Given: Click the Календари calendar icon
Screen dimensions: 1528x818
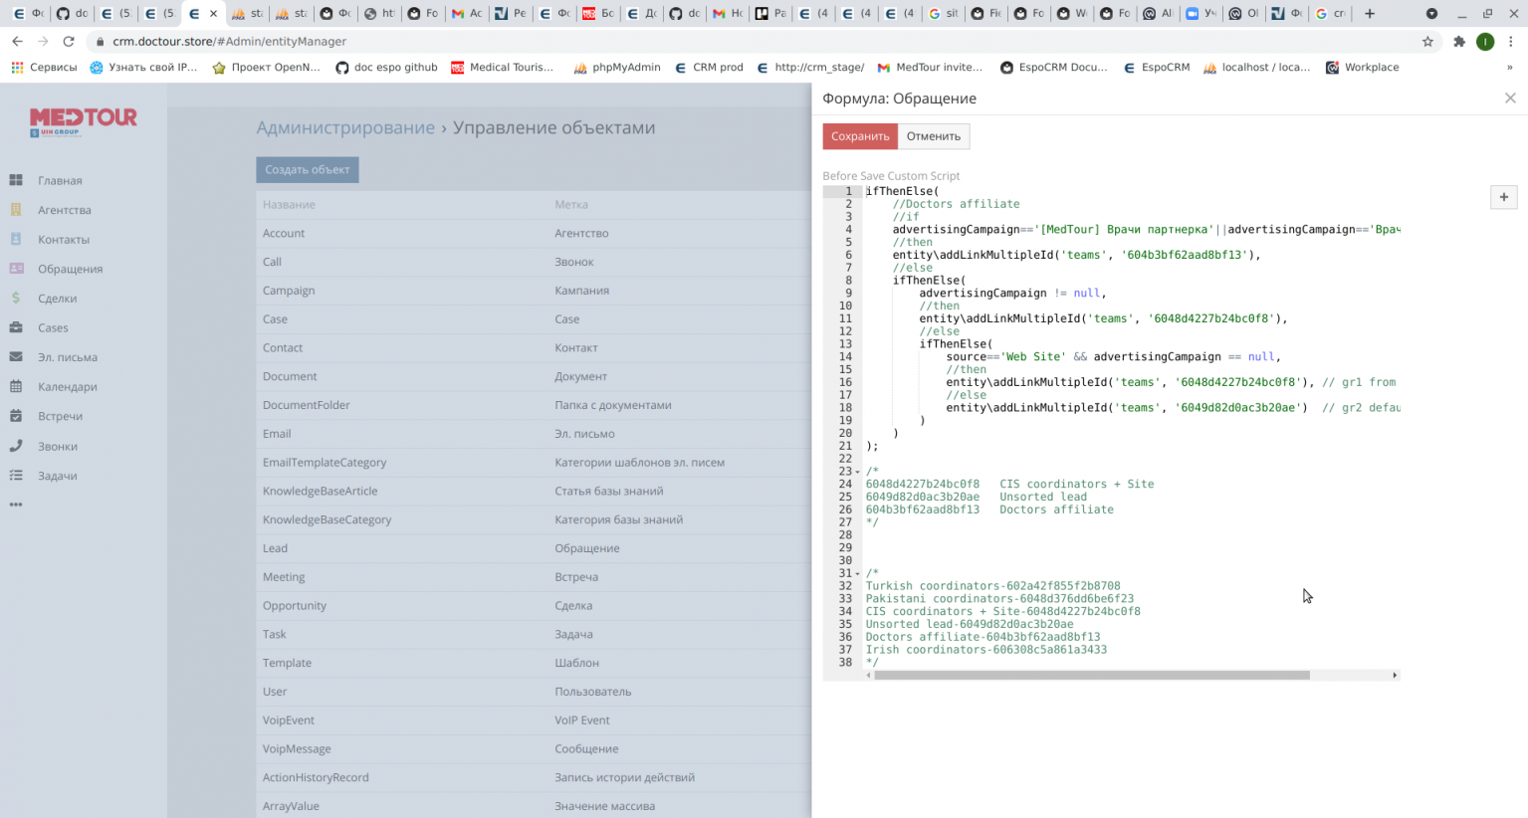Looking at the screenshot, I should tap(16, 386).
